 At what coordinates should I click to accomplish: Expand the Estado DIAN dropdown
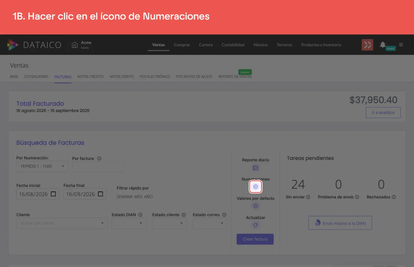coord(129,223)
